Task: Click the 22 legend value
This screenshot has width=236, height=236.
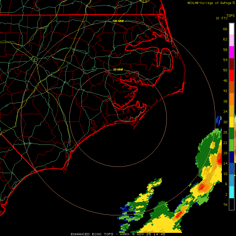Action: point(225,143)
